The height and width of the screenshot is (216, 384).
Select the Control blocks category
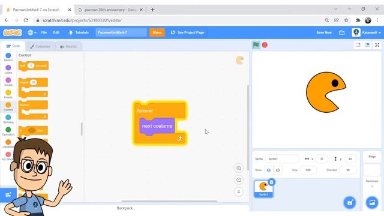click(x=8, y=107)
